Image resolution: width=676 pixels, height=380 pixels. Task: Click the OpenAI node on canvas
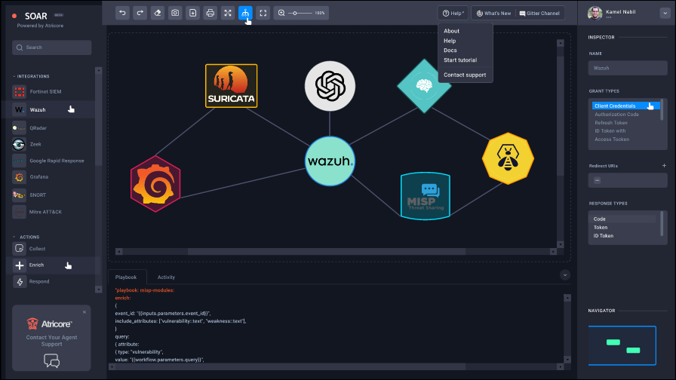(x=330, y=86)
